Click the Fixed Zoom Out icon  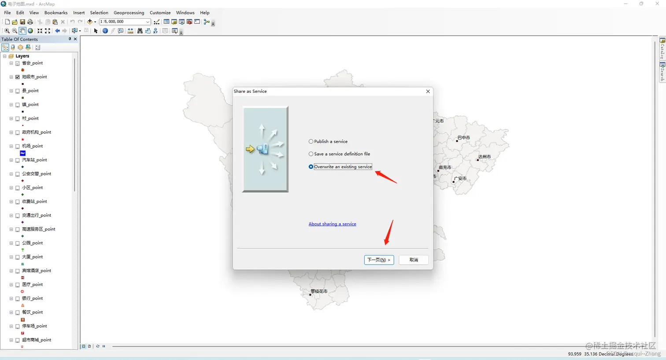(x=48, y=31)
